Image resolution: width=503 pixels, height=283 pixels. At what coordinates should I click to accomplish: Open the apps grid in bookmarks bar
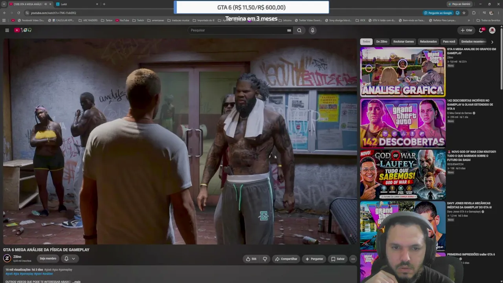(x=4, y=20)
